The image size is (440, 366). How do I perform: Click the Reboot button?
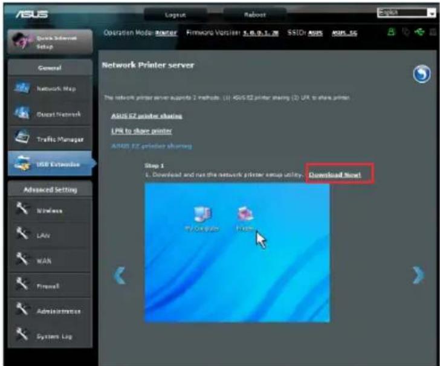pos(255,14)
